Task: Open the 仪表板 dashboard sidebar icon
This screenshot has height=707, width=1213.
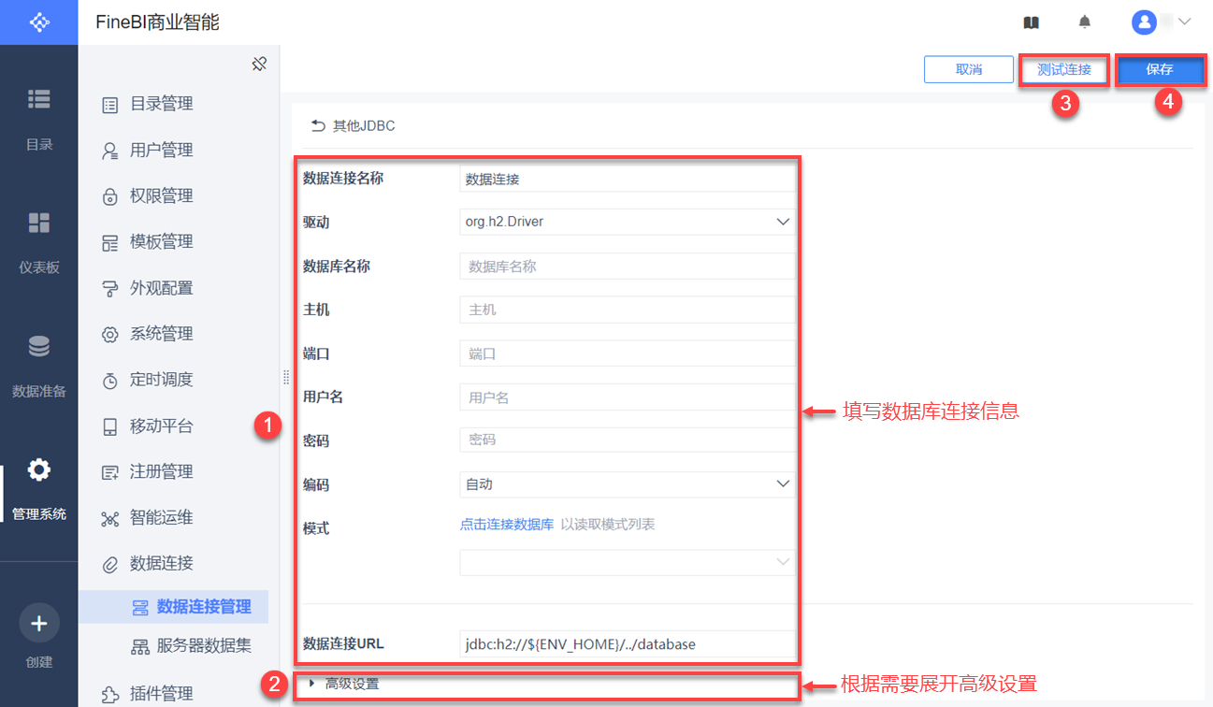Action: click(x=38, y=223)
